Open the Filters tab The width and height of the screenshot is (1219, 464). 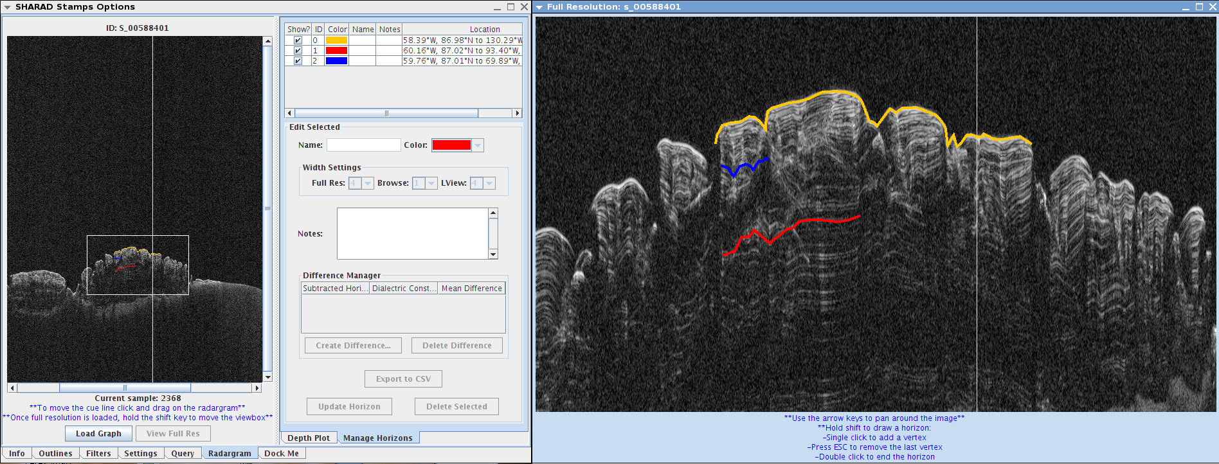(98, 454)
